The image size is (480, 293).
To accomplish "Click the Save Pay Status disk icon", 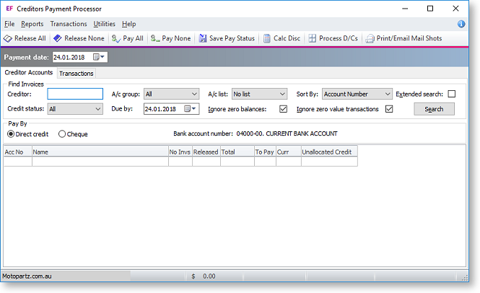I will click(x=203, y=38).
